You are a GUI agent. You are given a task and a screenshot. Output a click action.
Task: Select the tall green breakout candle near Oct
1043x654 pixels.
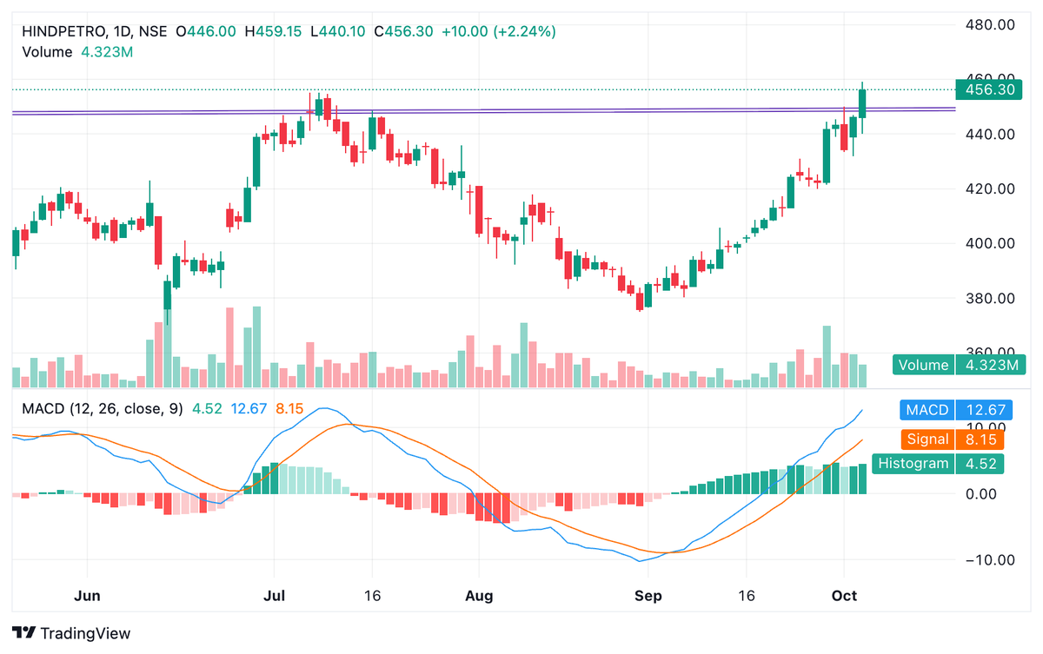(x=861, y=104)
